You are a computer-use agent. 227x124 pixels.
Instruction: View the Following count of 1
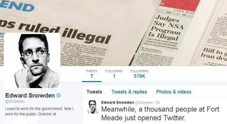click(x=114, y=74)
